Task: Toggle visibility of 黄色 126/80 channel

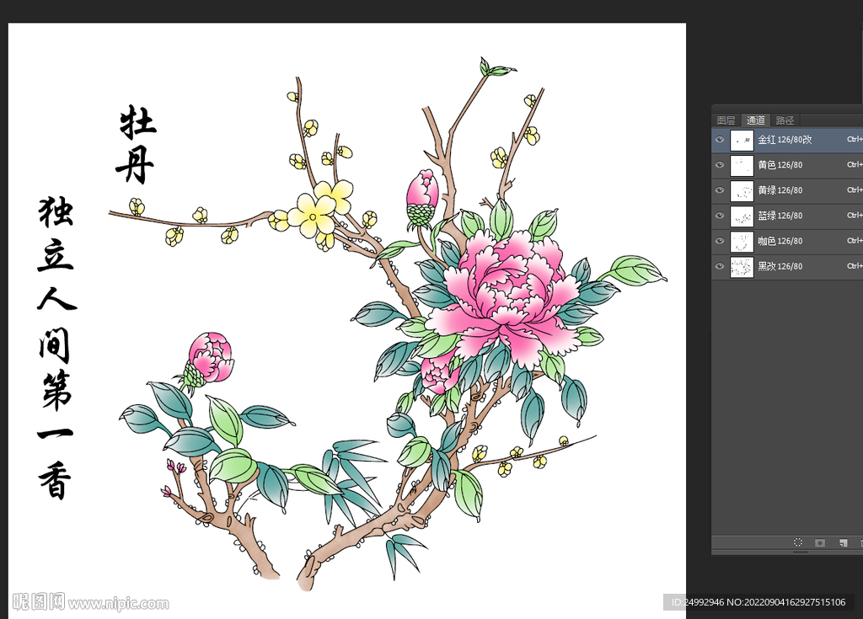Action: 720,165
